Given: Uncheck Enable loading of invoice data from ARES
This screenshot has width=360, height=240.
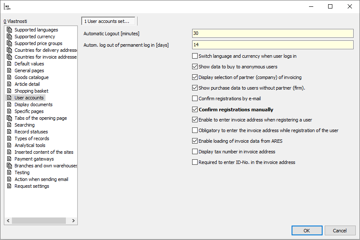Looking at the screenshot, I should coord(195,141).
